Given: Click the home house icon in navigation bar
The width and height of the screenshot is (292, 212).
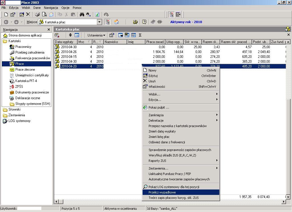Looking at the screenshot, I should pyautogui.click(x=116, y=22).
